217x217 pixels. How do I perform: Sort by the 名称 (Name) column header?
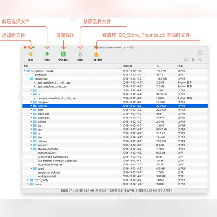(x=71, y=66)
